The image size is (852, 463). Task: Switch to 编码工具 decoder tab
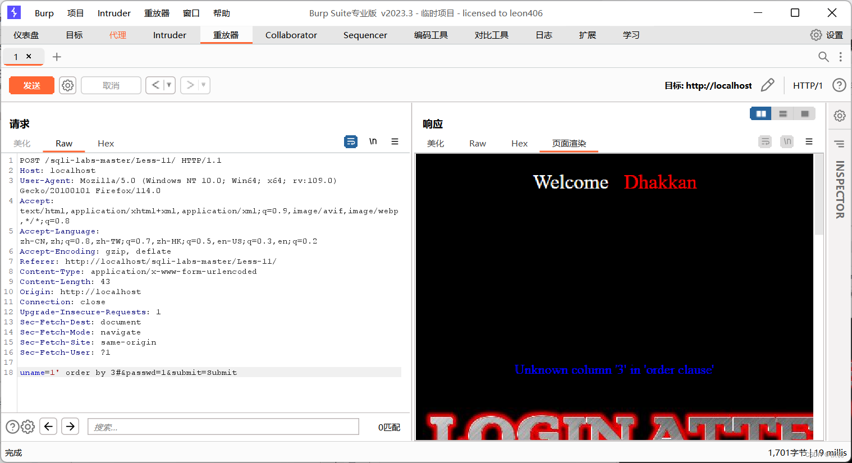coord(431,35)
